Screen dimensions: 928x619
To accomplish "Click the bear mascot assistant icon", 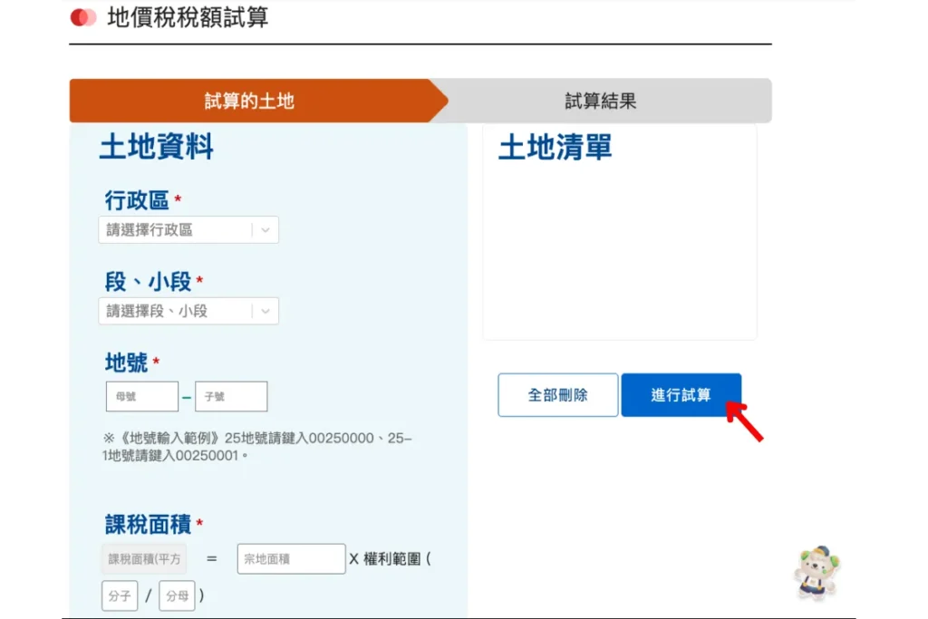I will coord(817,573).
